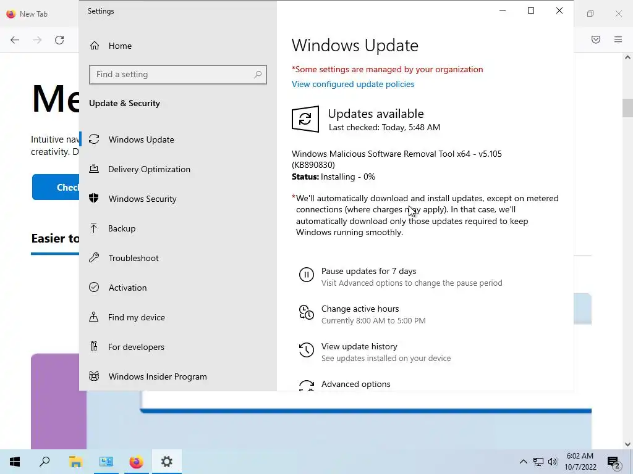Maximize the Settings window
The width and height of the screenshot is (633, 474).
point(531,10)
